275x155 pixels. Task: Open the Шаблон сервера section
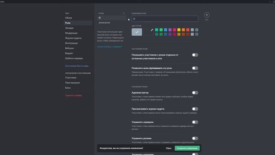pos(78,58)
